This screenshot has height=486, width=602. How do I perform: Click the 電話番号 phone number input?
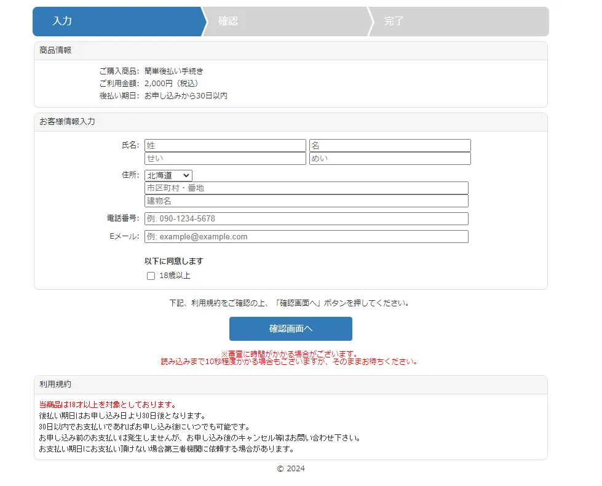click(306, 219)
